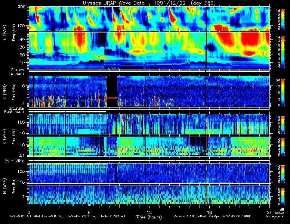The width and height of the screenshot is (290, 224).
Task: Click the upper B WFA spectrogram panel
Action: click(149, 173)
